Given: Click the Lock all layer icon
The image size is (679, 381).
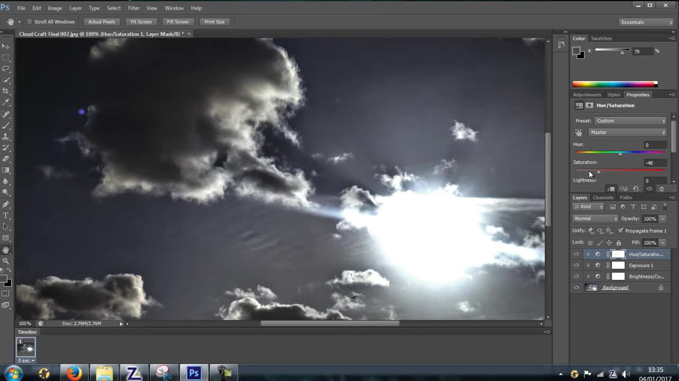Looking at the screenshot, I should coord(619,243).
